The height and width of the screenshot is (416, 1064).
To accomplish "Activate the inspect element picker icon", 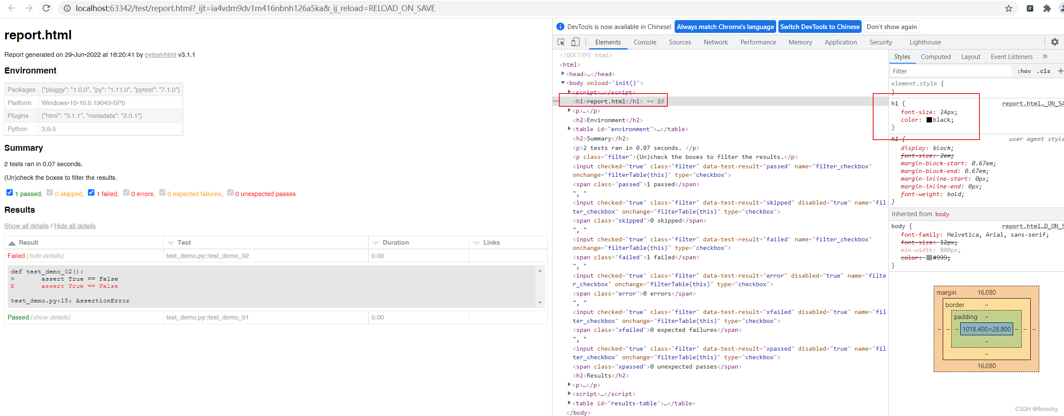I will (x=561, y=42).
